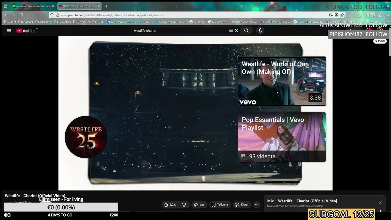The height and width of the screenshot is (220, 391).
Task: Create a clip with Klippi button
Action: pos(242,205)
